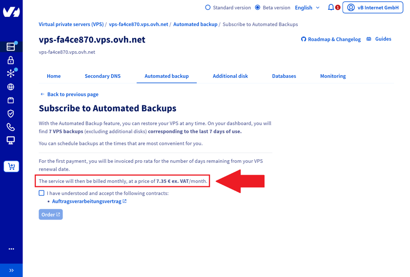Open vB Internet GmbH account menu
This screenshot has height=277, width=410.
[373, 8]
